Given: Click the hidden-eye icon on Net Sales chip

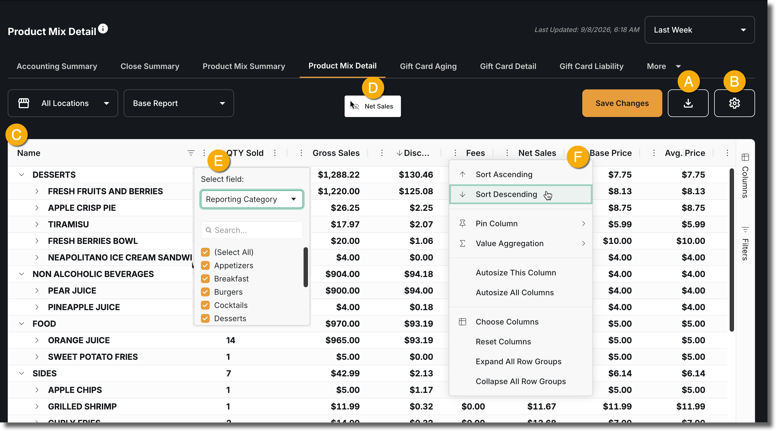Looking at the screenshot, I should pyautogui.click(x=355, y=106).
